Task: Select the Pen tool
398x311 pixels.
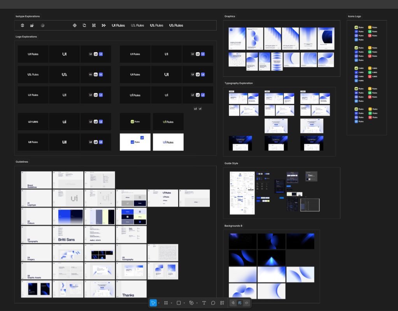Action: (191, 303)
